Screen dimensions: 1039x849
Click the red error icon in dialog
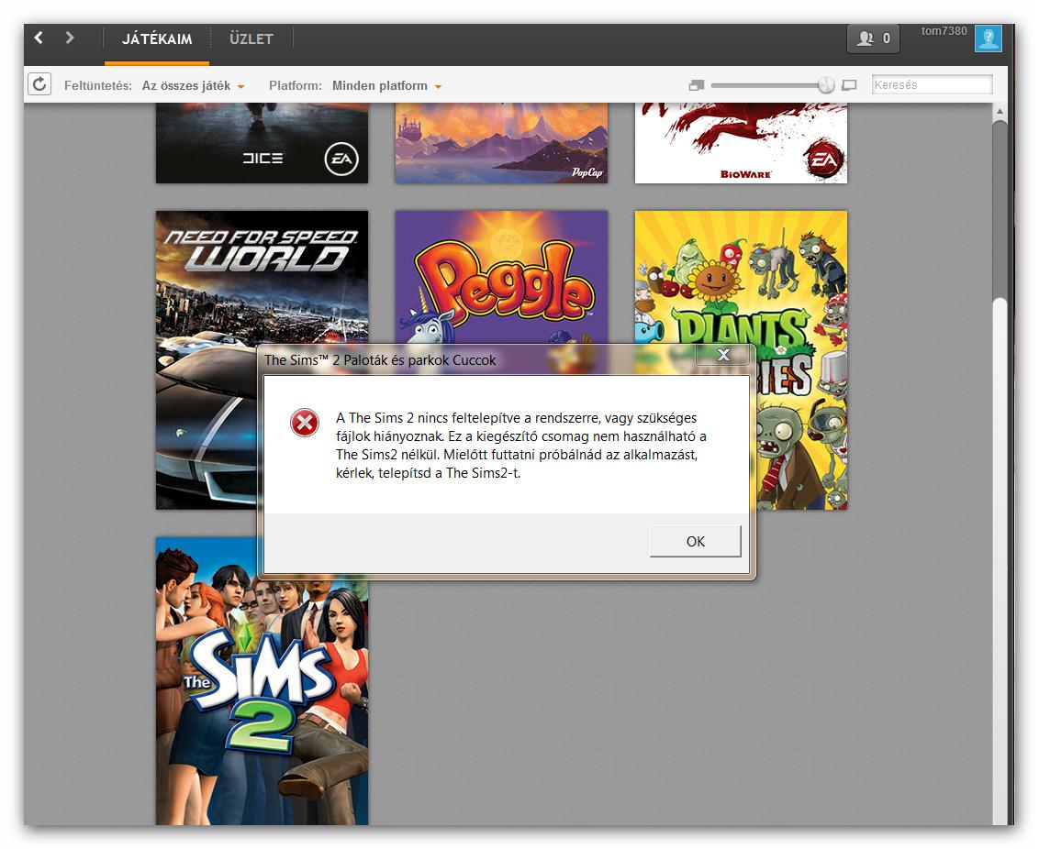point(305,422)
